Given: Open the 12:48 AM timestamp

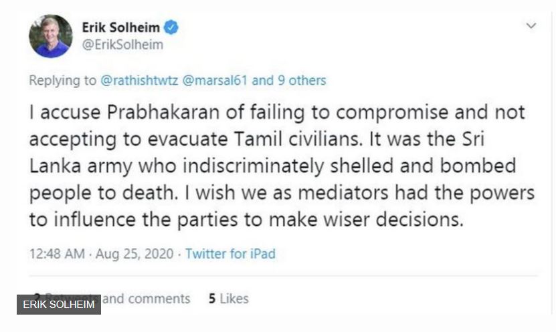Looking at the screenshot, I should click(x=57, y=254).
